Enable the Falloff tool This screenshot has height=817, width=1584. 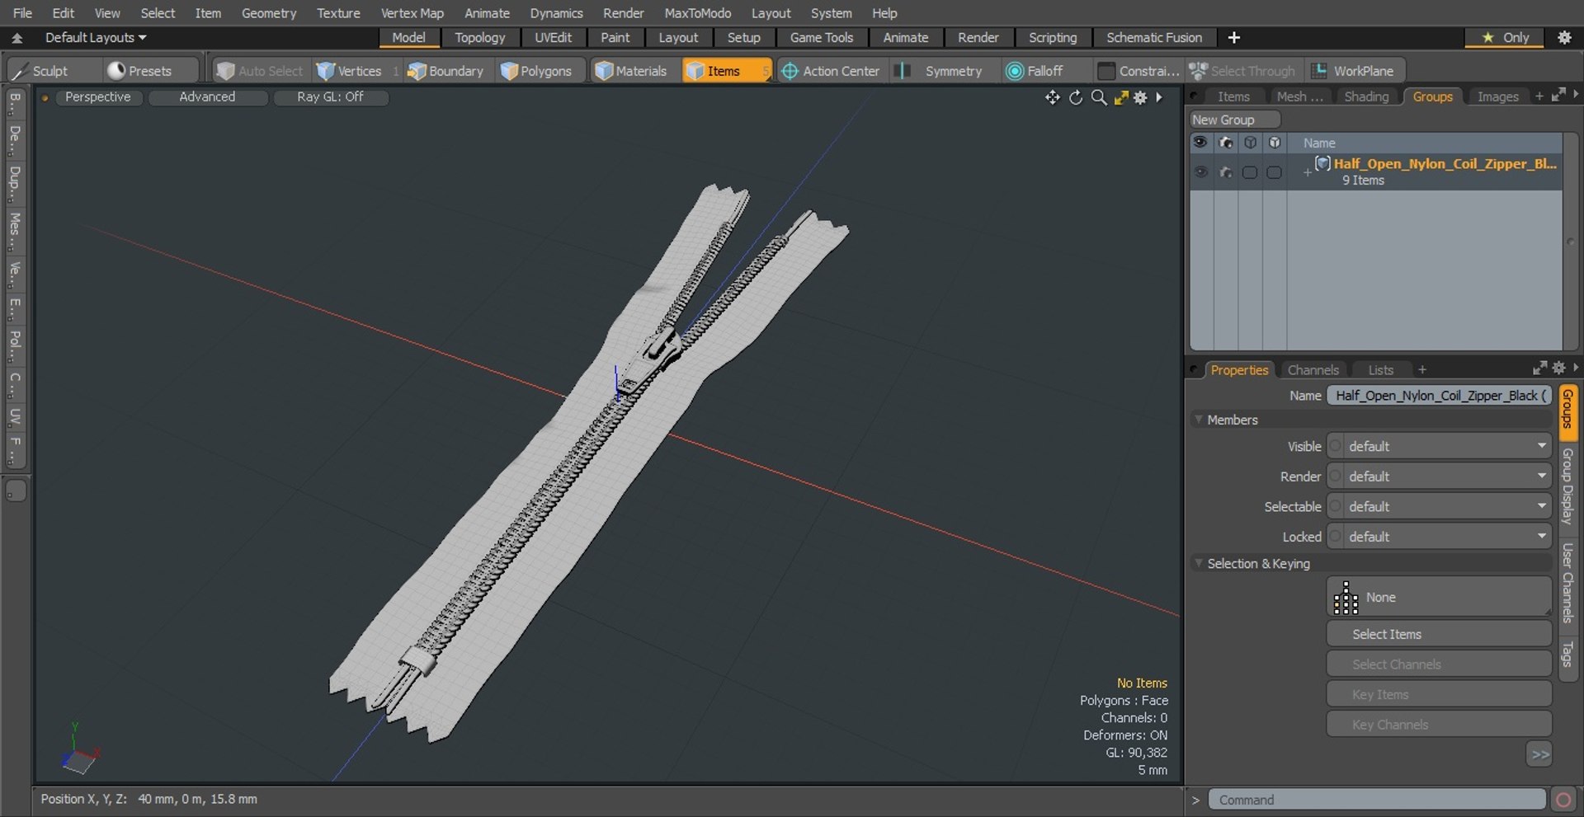point(1035,71)
